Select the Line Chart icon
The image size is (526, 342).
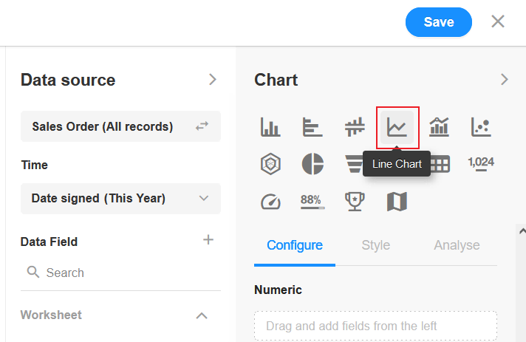click(397, 127)
